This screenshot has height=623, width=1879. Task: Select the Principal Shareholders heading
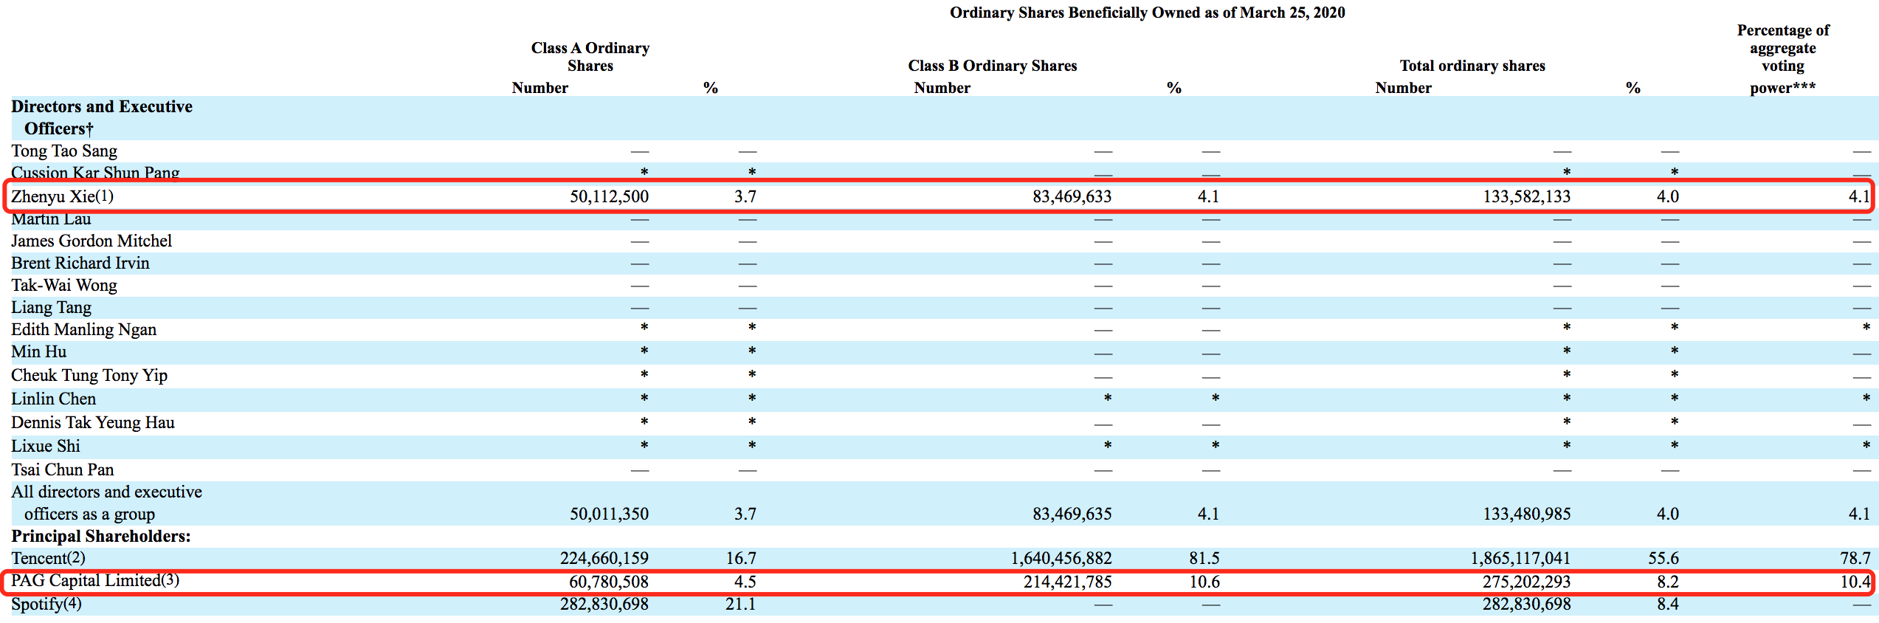coord(101,536)
